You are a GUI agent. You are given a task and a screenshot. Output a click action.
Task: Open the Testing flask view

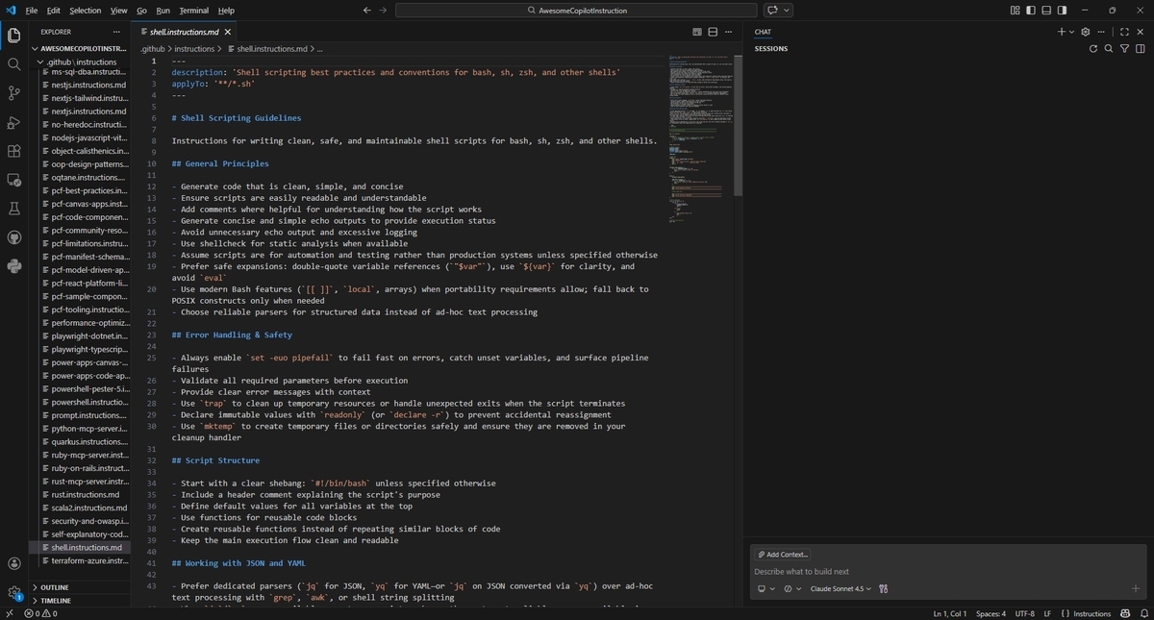13,209
